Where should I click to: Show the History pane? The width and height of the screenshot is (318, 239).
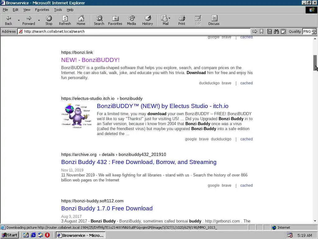pos(148,20)
